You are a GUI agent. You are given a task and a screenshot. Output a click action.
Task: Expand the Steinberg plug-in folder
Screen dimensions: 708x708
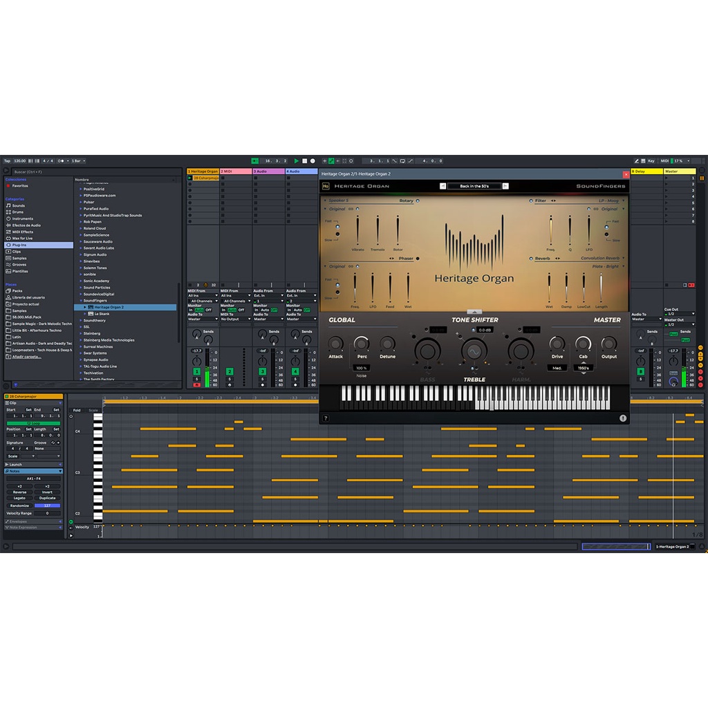pos(81,334)
